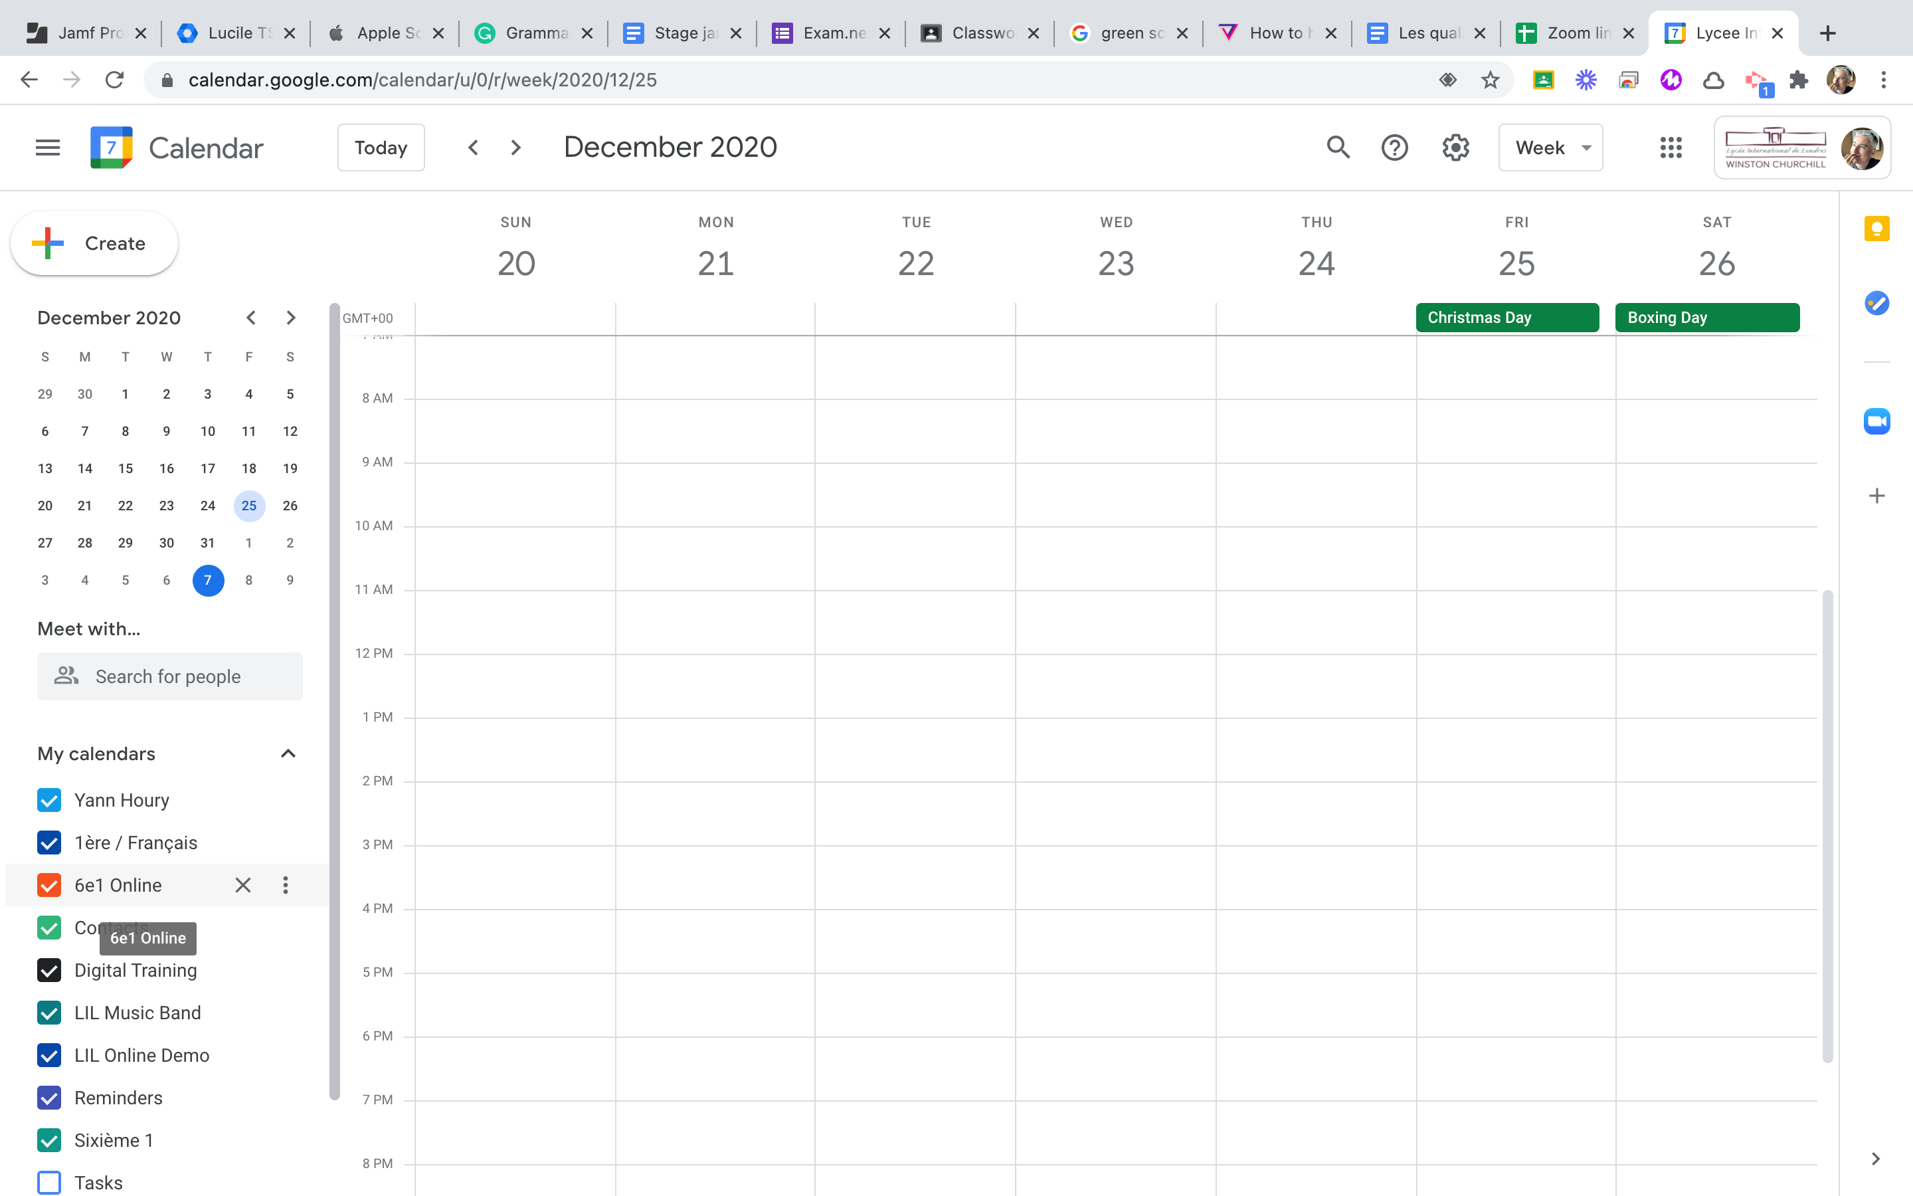Click the calendar search magnifier icon
The width and height of the screenshot is (1913, 1196).
(1338, 147)
